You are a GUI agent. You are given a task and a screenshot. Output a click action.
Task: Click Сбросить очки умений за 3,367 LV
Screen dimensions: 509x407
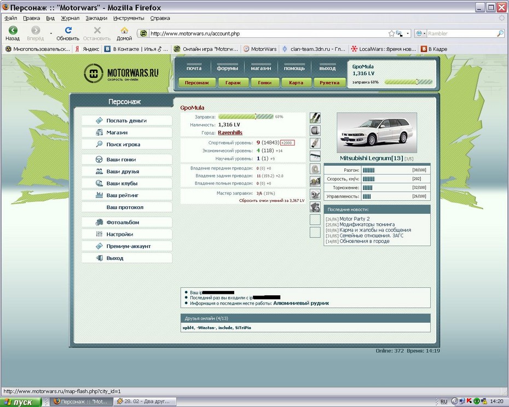(271, 201)
